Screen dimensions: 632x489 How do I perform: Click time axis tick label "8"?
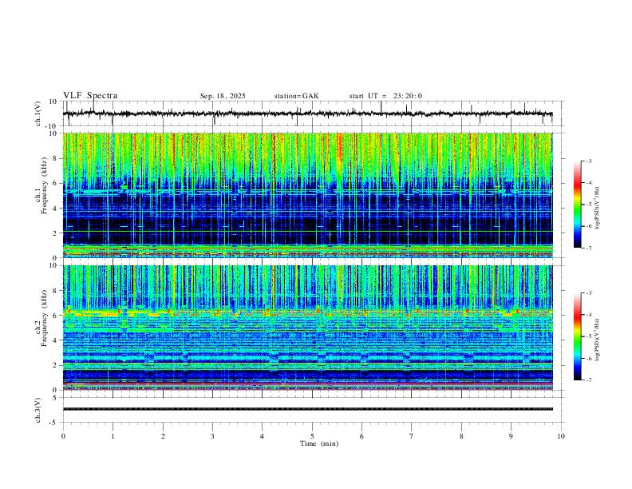coord(461,436)
